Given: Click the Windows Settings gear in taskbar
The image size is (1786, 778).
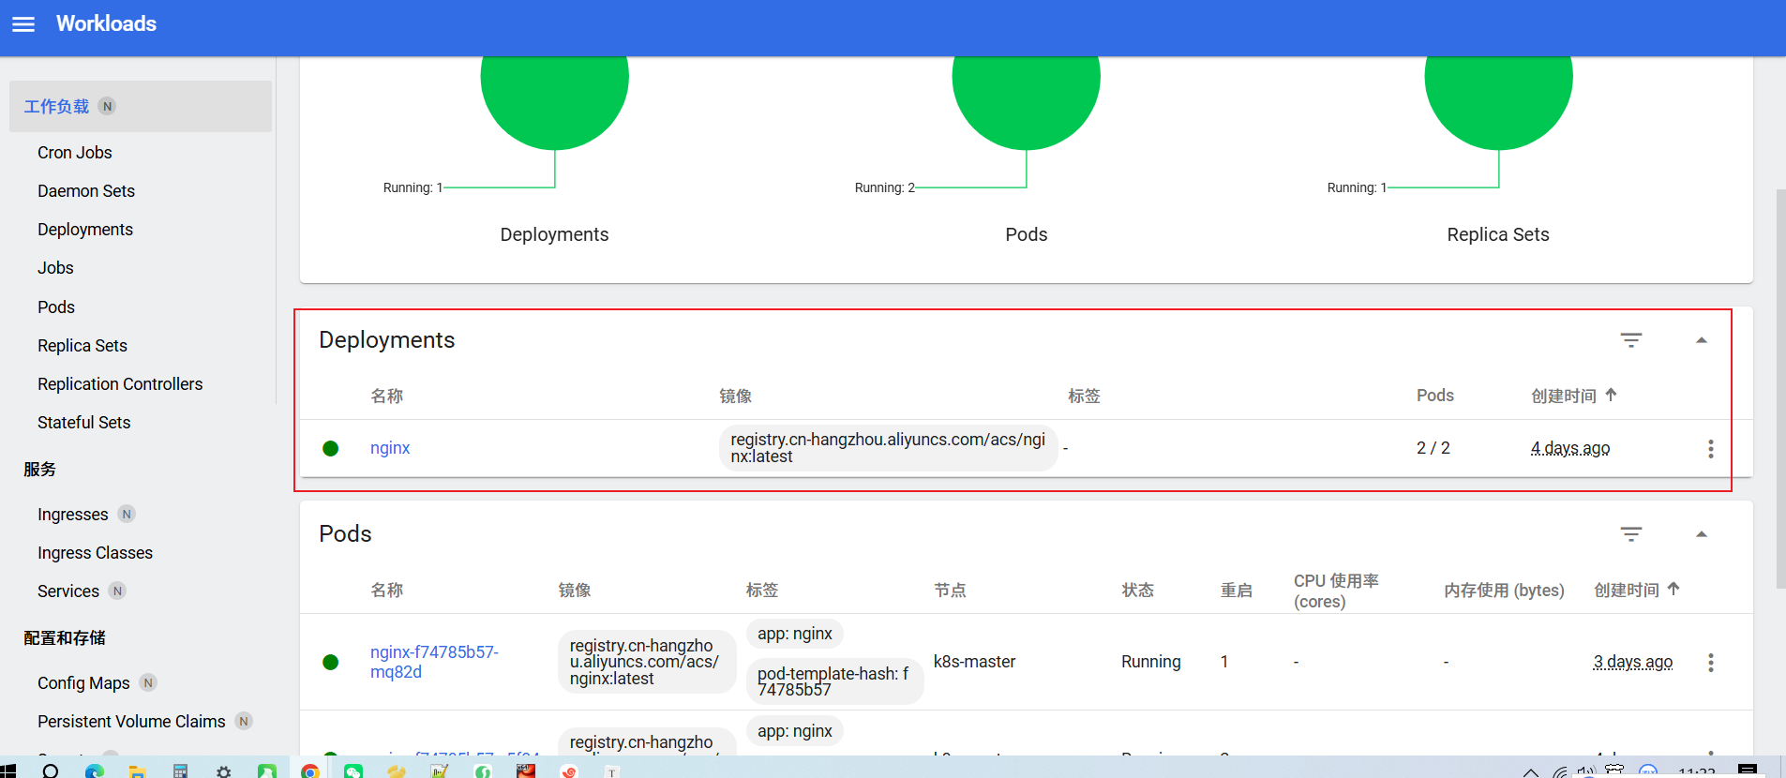Looking at the screenshot, I should [x=223, y=771].
